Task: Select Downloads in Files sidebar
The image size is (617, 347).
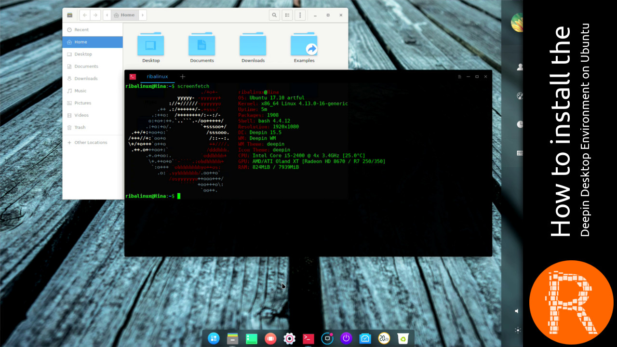Action: pyautogui.click(x=93, y=79)
